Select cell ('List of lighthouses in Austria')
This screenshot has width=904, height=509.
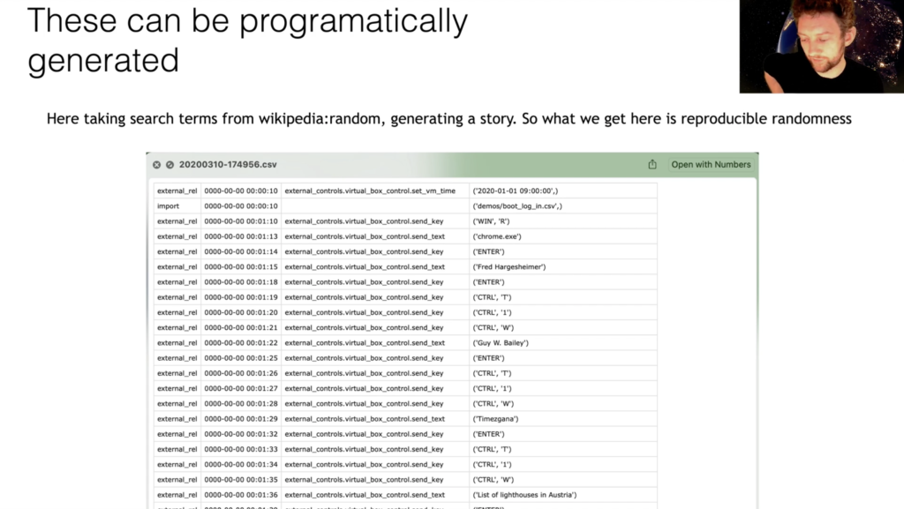pos(524,495)
